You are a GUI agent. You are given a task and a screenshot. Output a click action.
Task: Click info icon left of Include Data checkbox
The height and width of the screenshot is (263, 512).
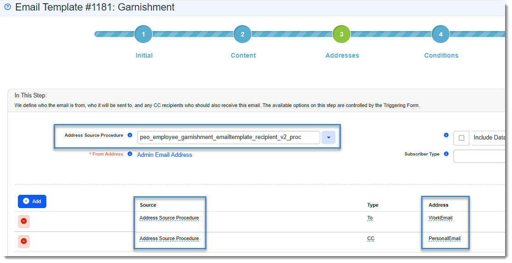pyautogui.click(x=446, y=135)
